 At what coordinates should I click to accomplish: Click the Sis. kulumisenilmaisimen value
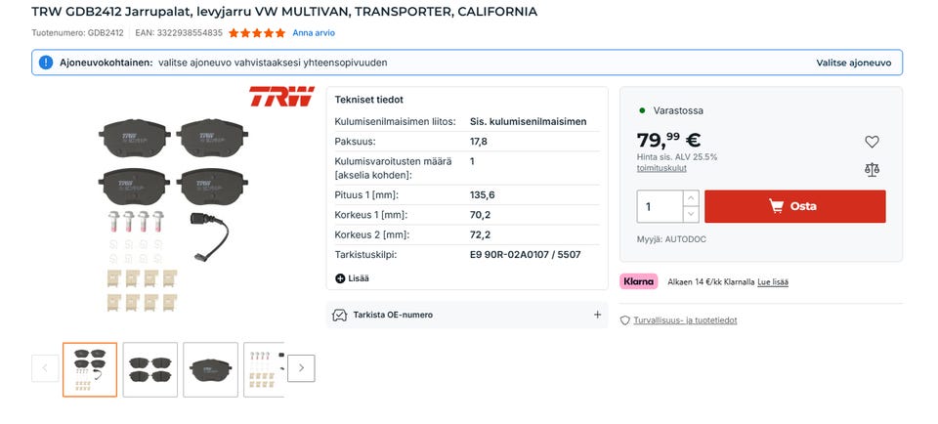point(529,121)
